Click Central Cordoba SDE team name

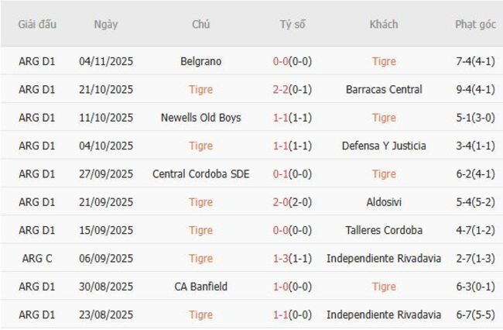[x=200, y=174]
